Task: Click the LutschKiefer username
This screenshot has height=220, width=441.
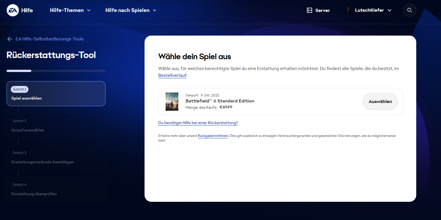Action: (x=369, y=10)
